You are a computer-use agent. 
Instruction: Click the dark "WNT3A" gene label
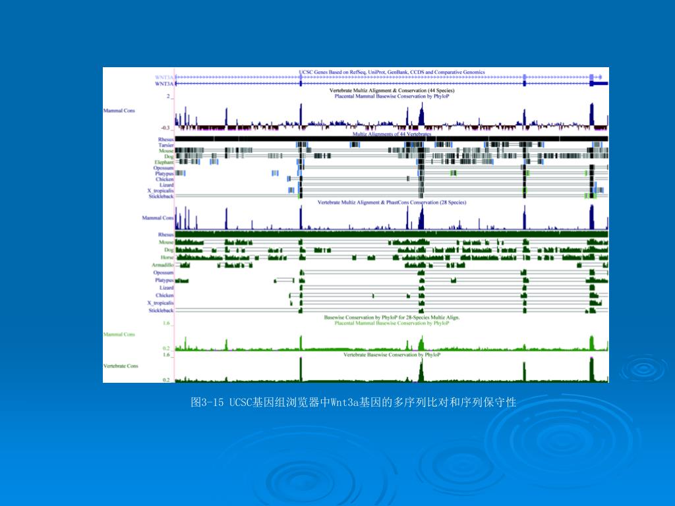point(164,84)
